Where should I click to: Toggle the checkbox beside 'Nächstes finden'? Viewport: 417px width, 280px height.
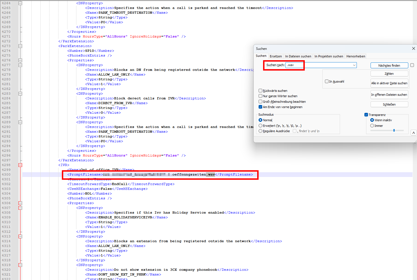point(412,65)
